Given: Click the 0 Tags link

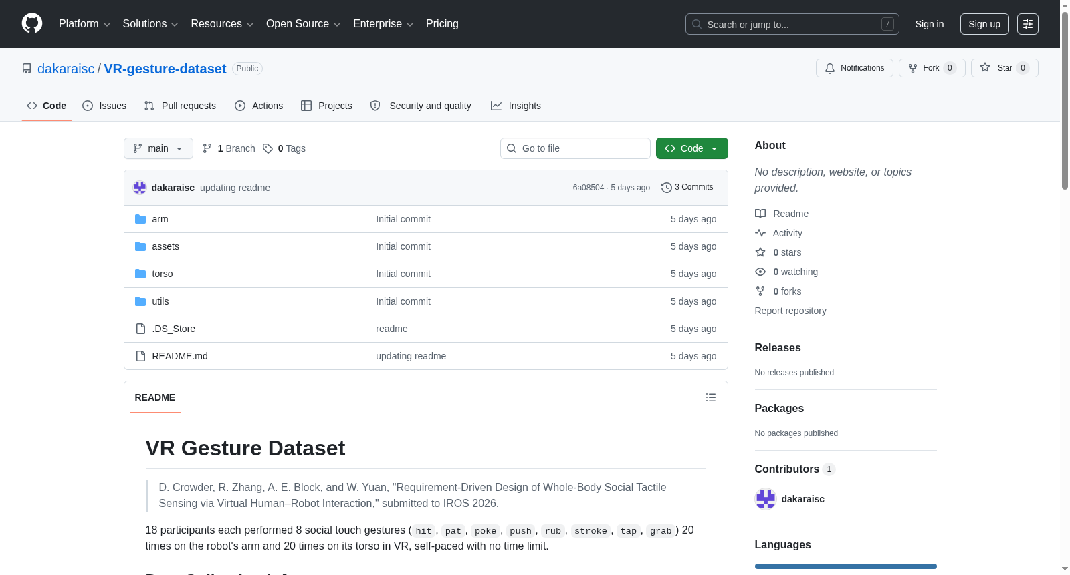Looking at the screenshot, I should 284,148.
